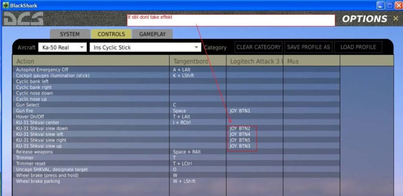403x196 pixels.
Task: Select JOY BTN1 binding for Gun fire
Action: coord(240,111)
